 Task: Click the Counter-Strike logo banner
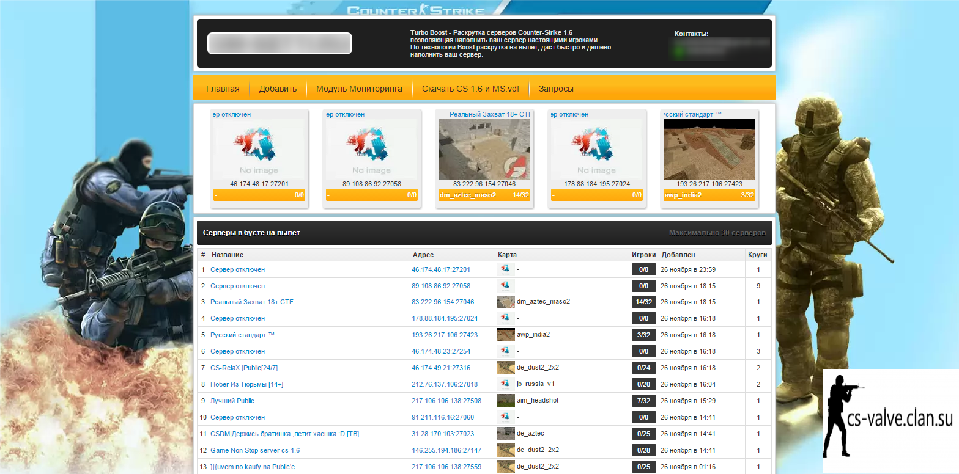click(x=416, y=10)
